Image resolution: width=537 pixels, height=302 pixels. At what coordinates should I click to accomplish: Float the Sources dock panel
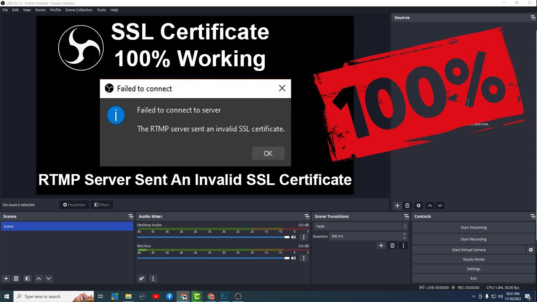click(x=533, y=18)
